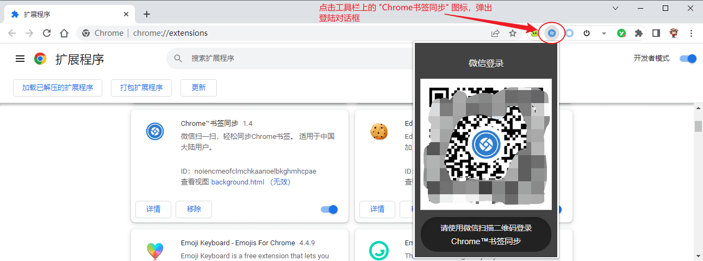Click the share page icon in address bar
This screenshot has height=261, width=703.
coord(495,33)
